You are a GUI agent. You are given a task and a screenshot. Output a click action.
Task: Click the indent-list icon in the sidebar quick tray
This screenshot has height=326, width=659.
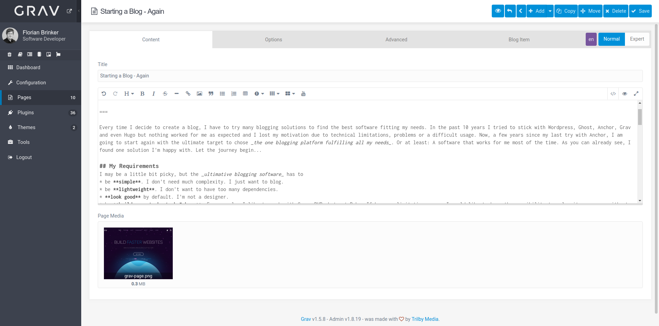(30, 54)
